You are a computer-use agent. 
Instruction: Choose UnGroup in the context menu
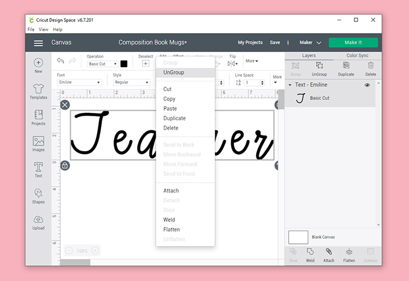coord(185,72)
